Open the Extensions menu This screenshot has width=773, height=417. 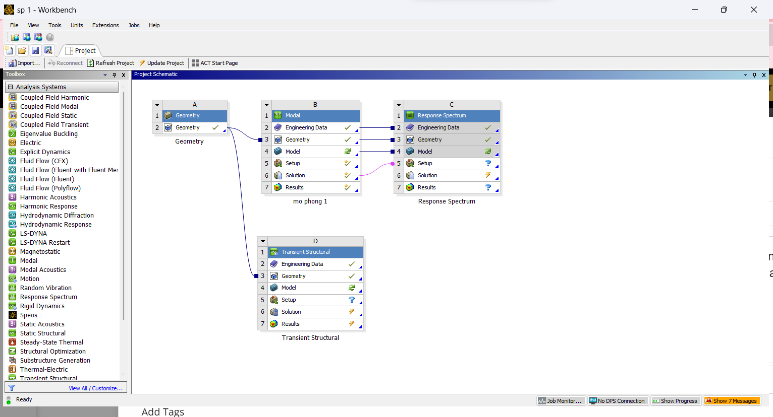[105, 25]
